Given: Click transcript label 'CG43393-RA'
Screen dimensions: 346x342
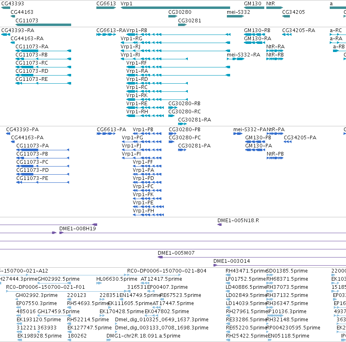Looking at the screenshot, I should 17,30.
